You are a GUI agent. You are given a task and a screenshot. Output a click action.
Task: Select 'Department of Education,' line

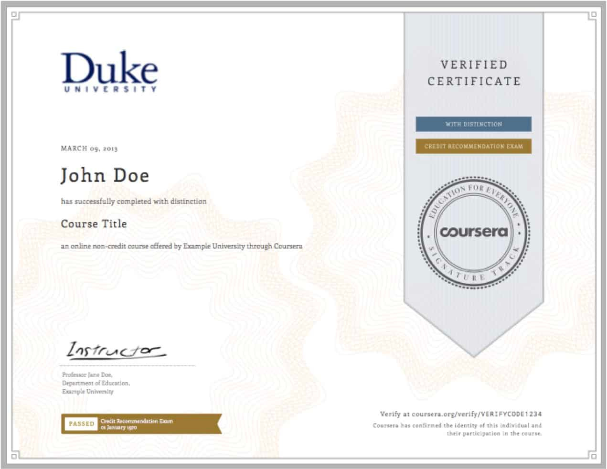point(96,383)
